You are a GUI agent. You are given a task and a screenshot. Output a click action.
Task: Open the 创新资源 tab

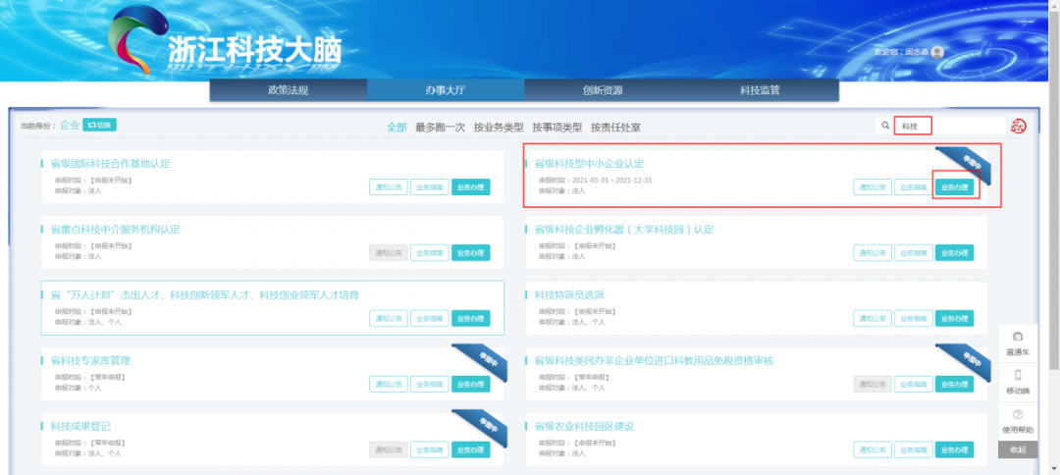point(603,90)
